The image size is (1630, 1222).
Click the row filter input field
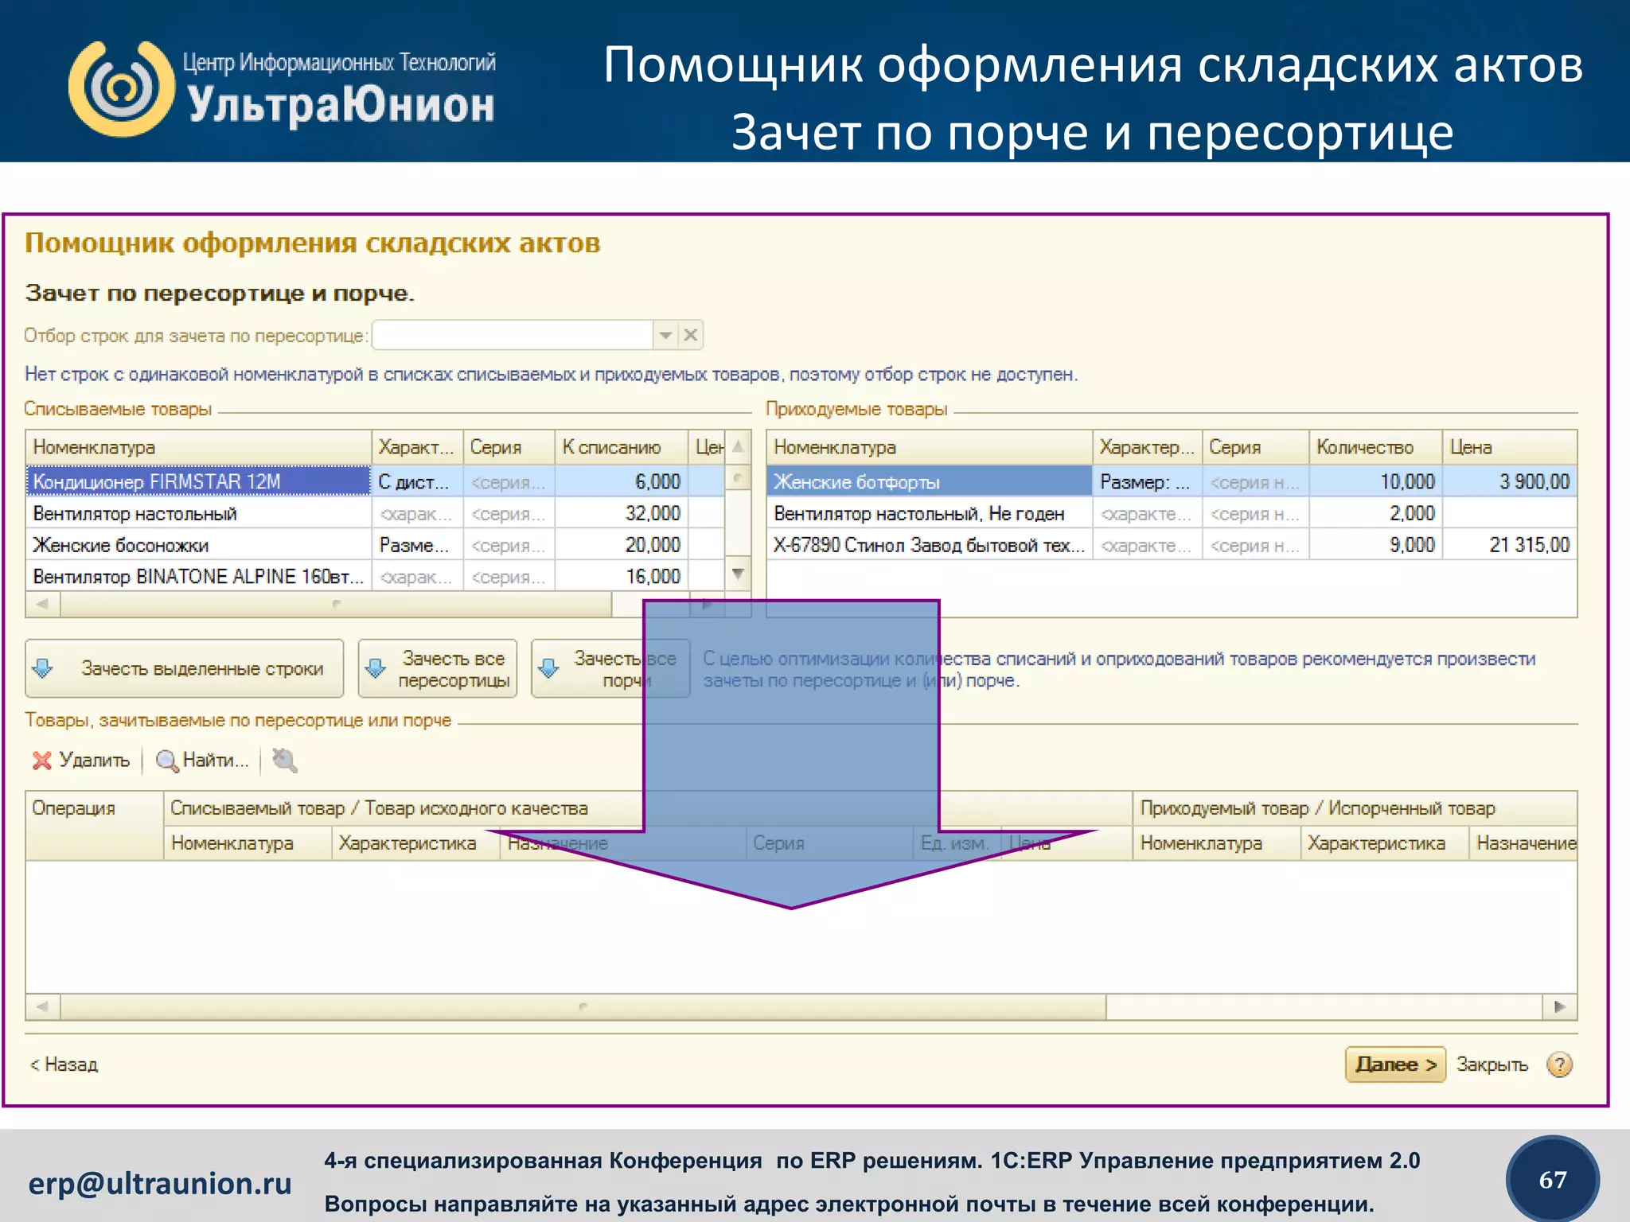click(513, 335)
